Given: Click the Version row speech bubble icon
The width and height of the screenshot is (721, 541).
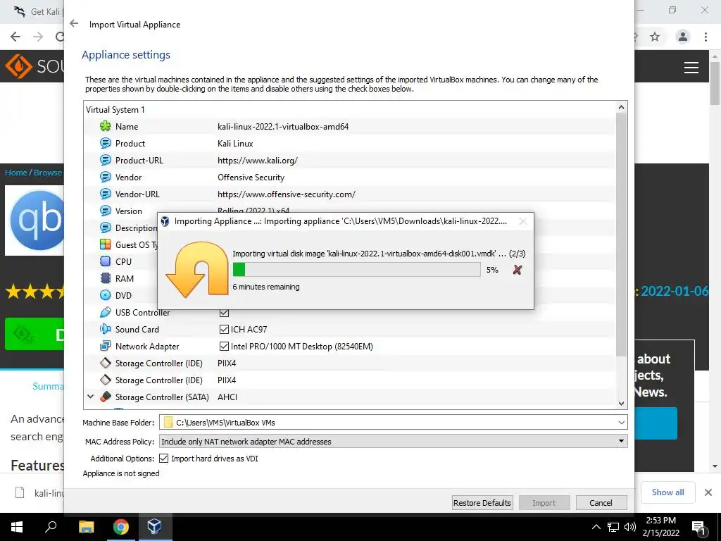Looking at the screenshot, I should tap(106, 211).
